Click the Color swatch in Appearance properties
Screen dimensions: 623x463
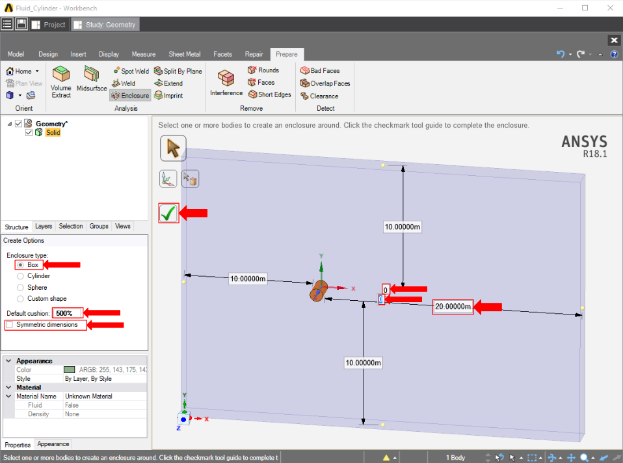[x=69, y=370]
